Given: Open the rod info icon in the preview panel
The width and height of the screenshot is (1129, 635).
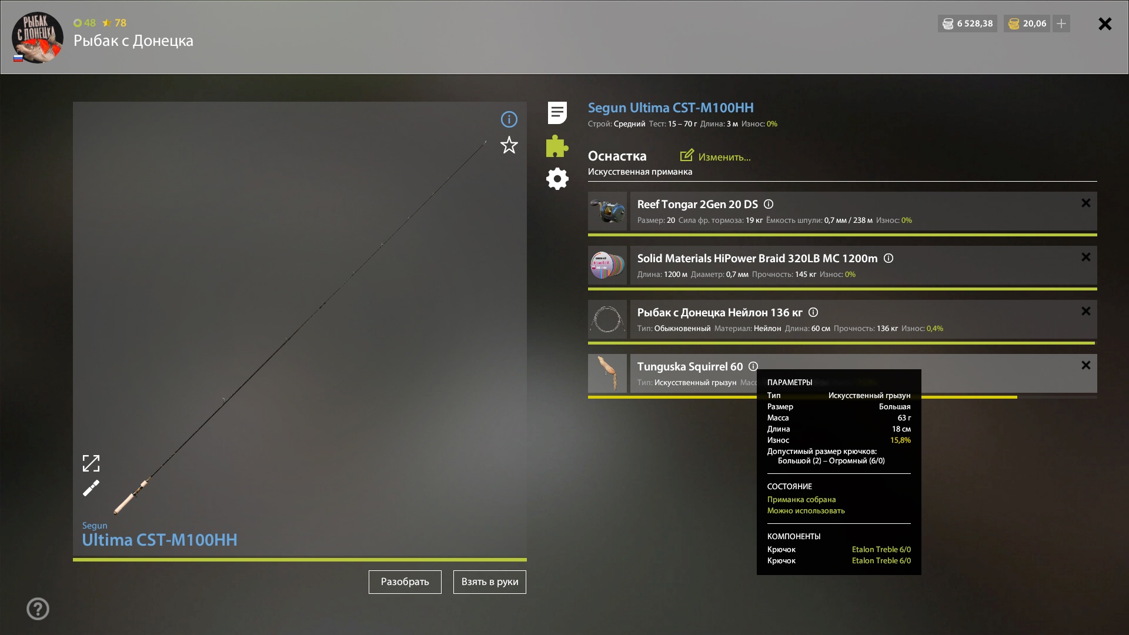Looking at the screenshot, I should click(509, 119).
